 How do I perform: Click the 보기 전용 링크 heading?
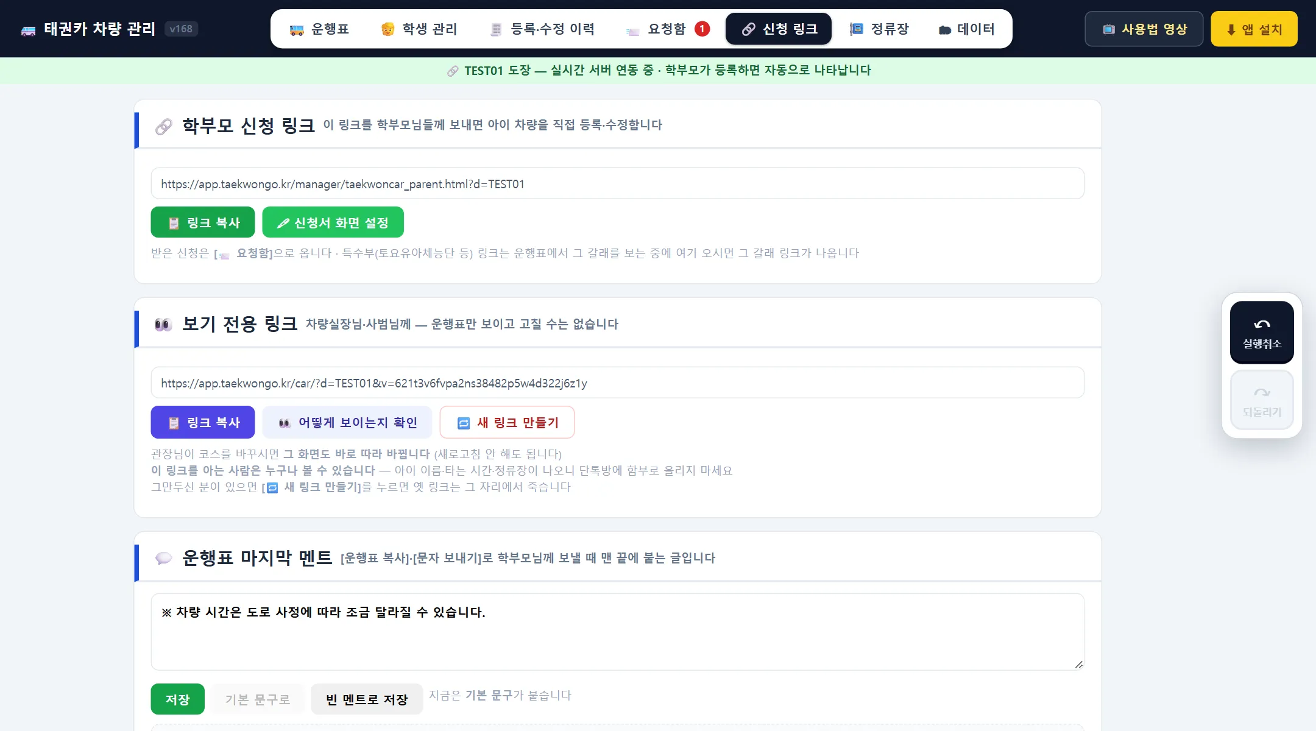tap(240, 324)
